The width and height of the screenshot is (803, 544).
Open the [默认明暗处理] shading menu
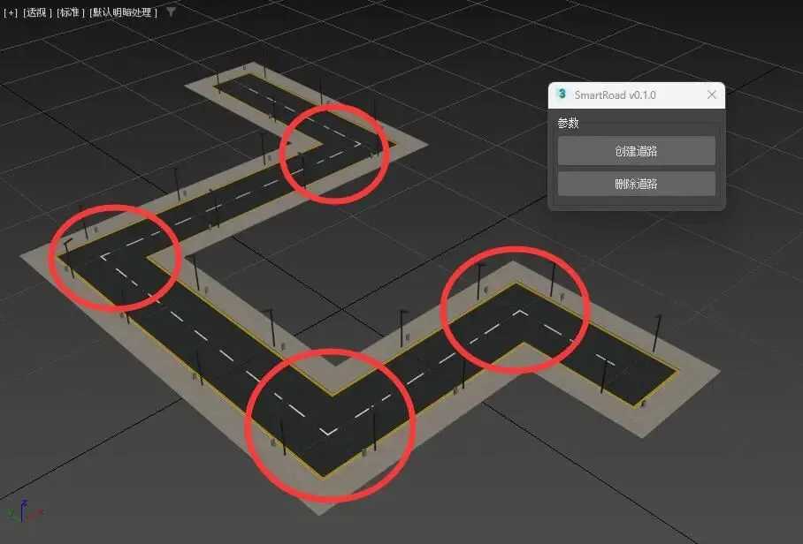[123, 12]
